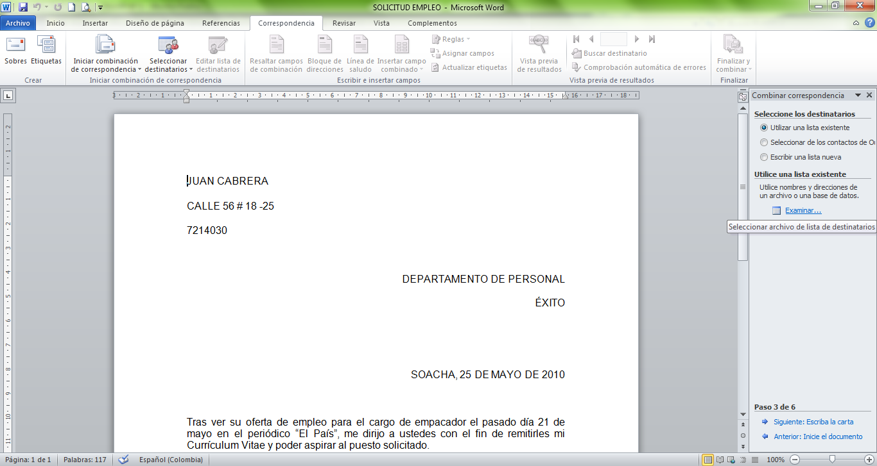Open Insertar campo combinado dropdown
Image resolution: width=877 pixels, height=466 pixels.
click(x=401, y=54)
